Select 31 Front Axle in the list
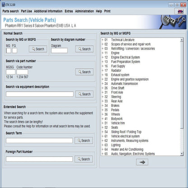The image size is (188, 188). [x=114, y=92]
